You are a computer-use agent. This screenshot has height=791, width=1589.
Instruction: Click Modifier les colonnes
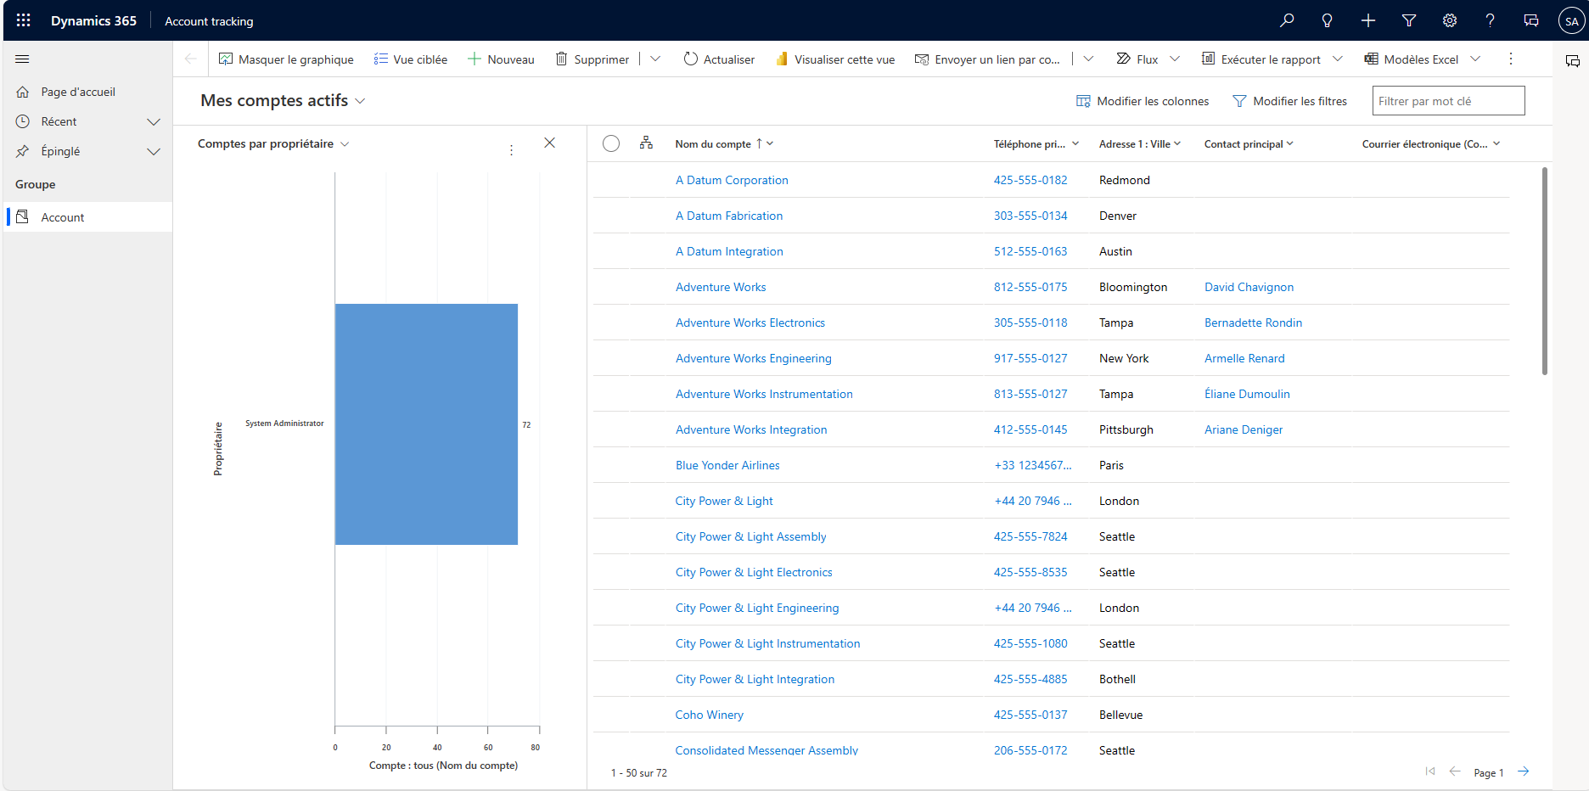(x=1143, y=101)
